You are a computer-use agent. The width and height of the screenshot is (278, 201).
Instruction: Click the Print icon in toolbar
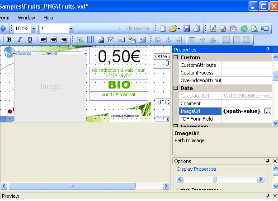click(x=197, y=28)
